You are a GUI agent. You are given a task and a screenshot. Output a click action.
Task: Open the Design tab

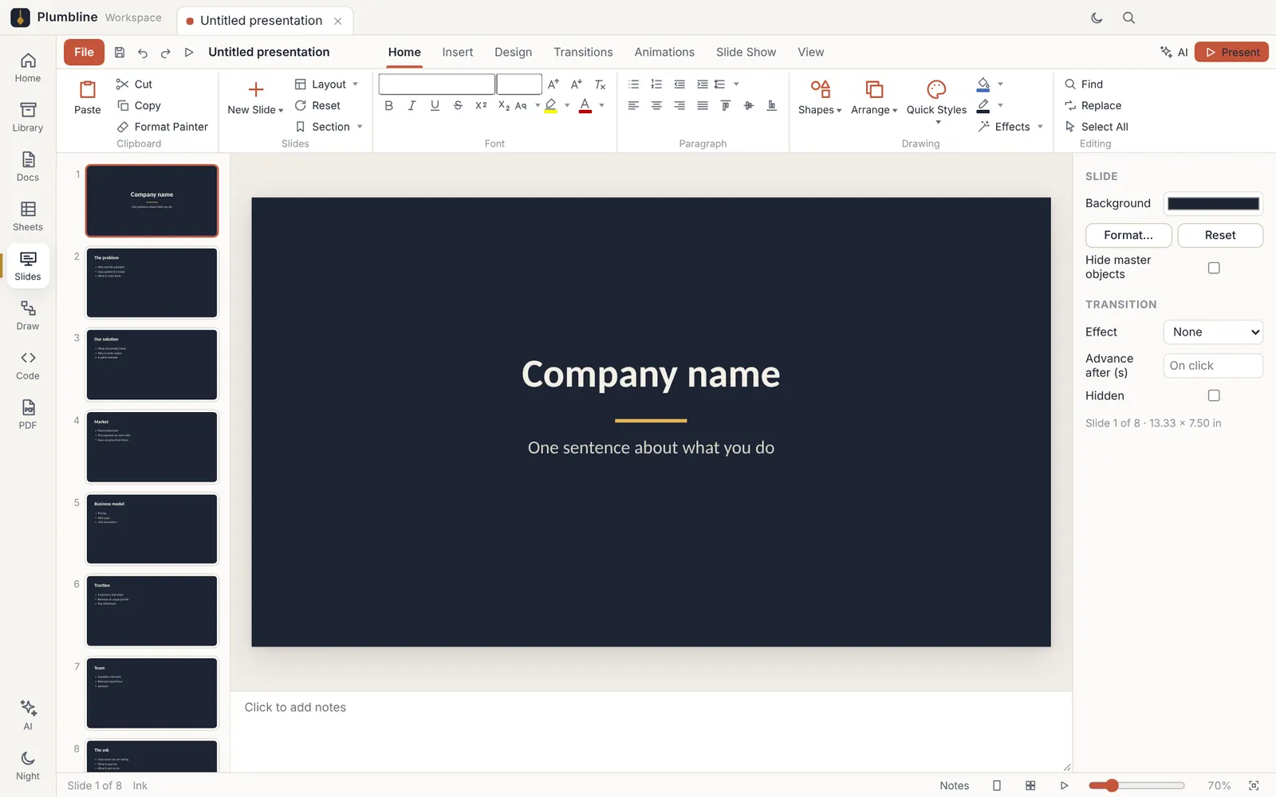(513, 52)
